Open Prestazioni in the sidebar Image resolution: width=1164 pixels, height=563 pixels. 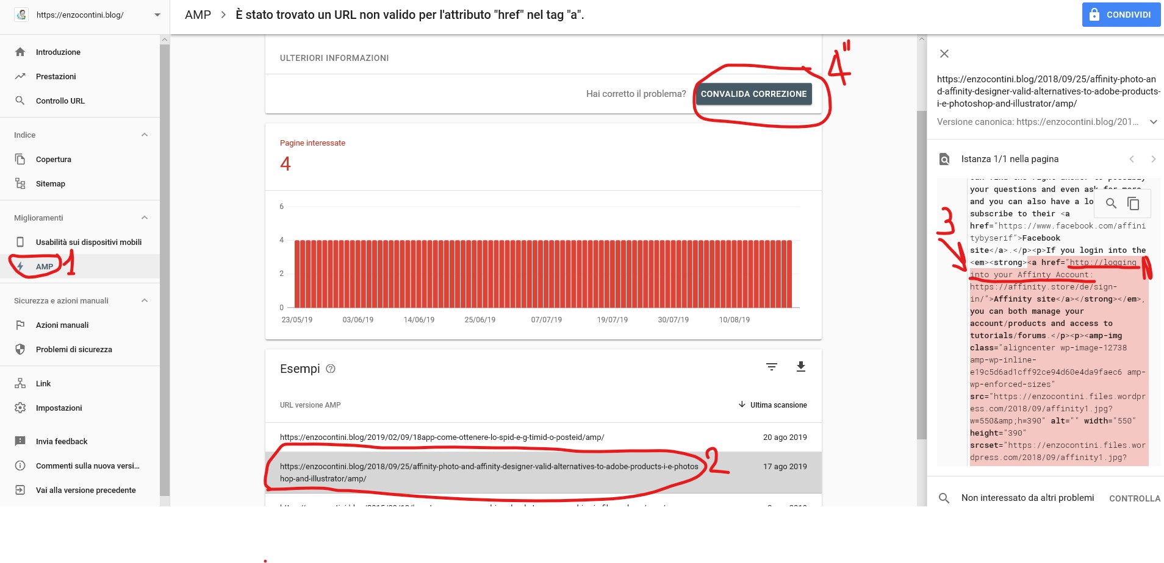56,76
